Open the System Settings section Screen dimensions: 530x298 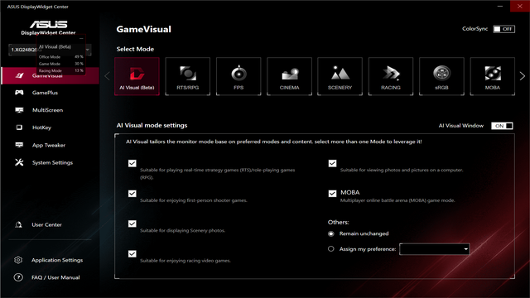50,163
